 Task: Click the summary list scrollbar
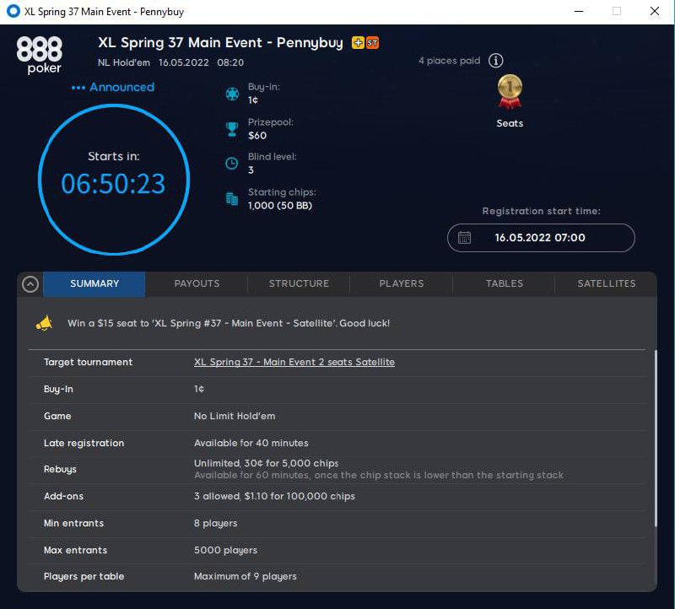pyautogui.click(x=656, y=438)
